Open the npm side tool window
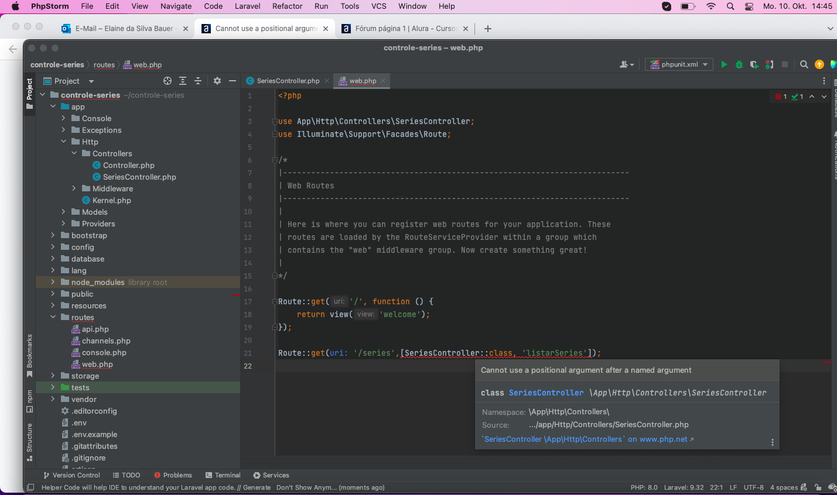Screen dimensions: 837x495 (x=29, y=401)
